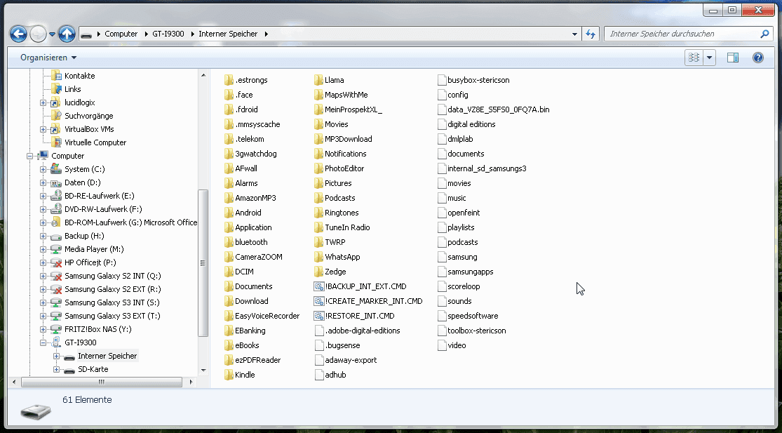Screen dimensions: 782x433
Task: Select Daten (D:) drive in tree
Action: pos(82,182)
